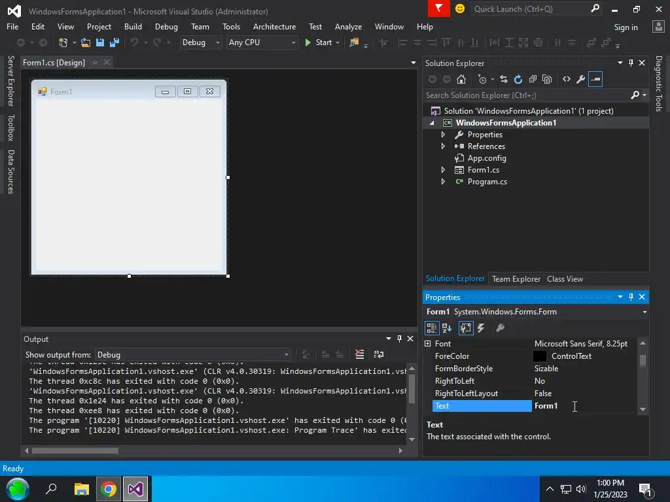The image size is (670, 502).
Task: Expand the Font property
Action: click(428, 344)
